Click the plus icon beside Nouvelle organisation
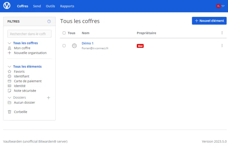Image resolution: width=228 pixels, height=149 pixels. pyautogui.click(x=9, y=53)
